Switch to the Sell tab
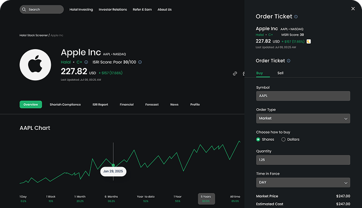Viewport: 362px width, 208px height. click(x=280, y=73)
